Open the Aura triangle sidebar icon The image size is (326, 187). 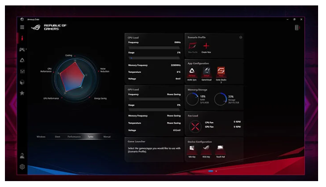[22, 61]
